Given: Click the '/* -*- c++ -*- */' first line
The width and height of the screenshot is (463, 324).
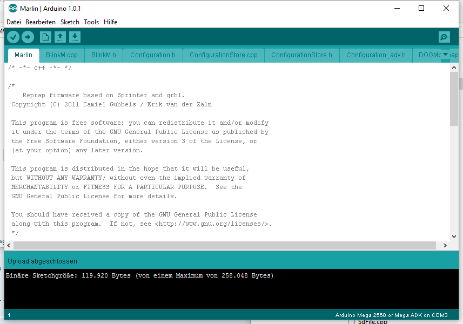Looking at the screenshot, I should (39, 67).
